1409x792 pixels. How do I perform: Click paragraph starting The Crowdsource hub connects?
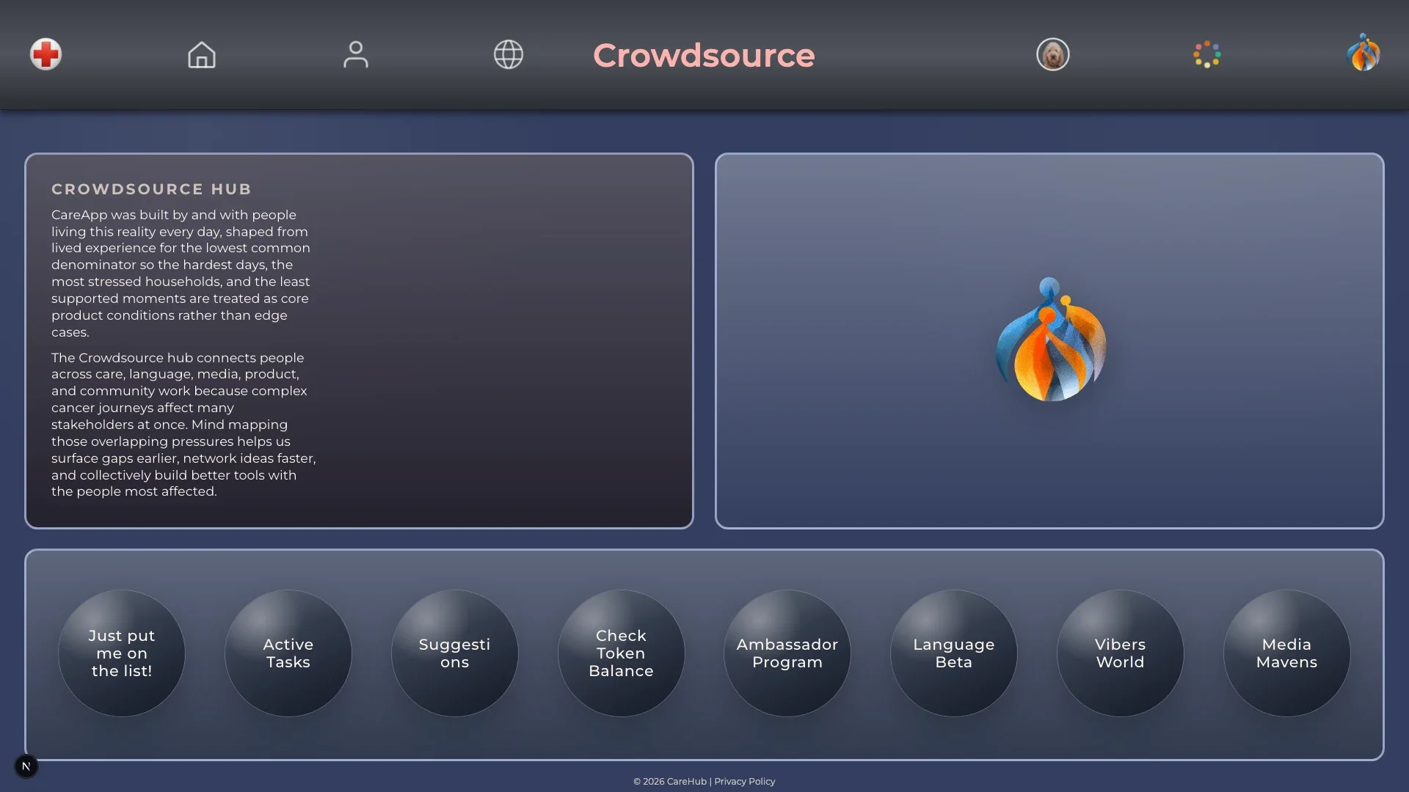[x=183, y=425]
